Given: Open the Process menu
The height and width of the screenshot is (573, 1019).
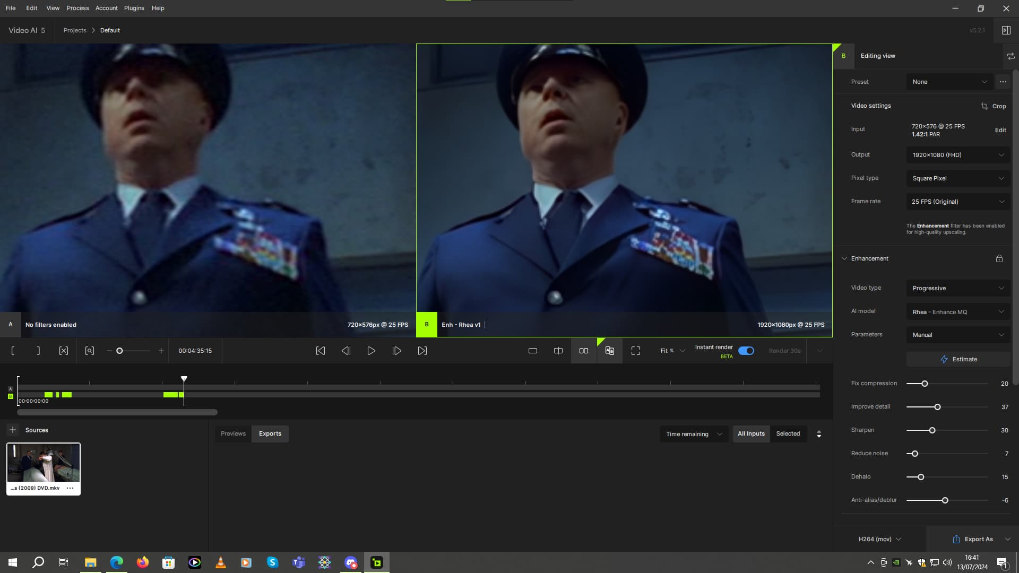Looking at the screenshot, I should pos(77,8).
